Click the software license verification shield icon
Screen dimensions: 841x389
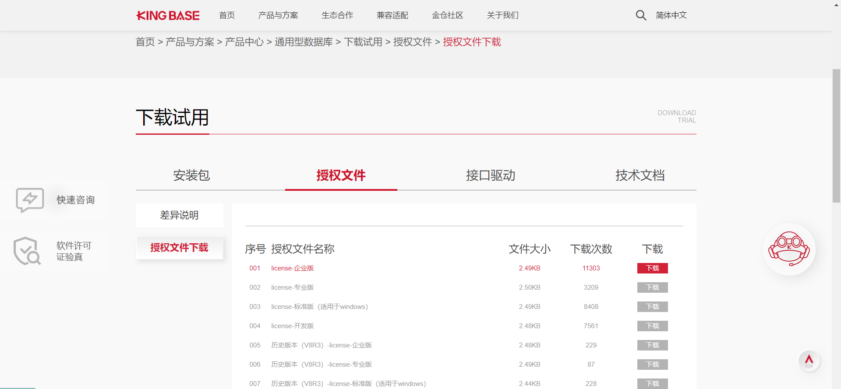(x=27, y=251)
